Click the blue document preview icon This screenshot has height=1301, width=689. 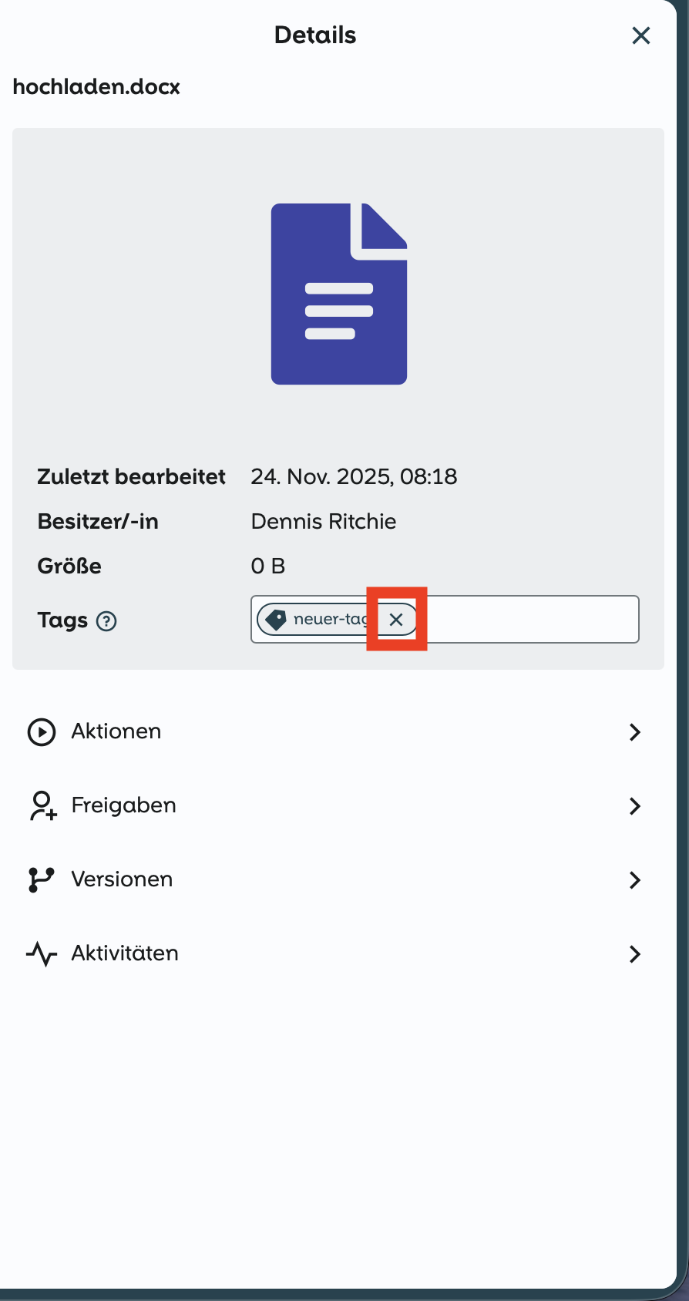click(338, 294)
